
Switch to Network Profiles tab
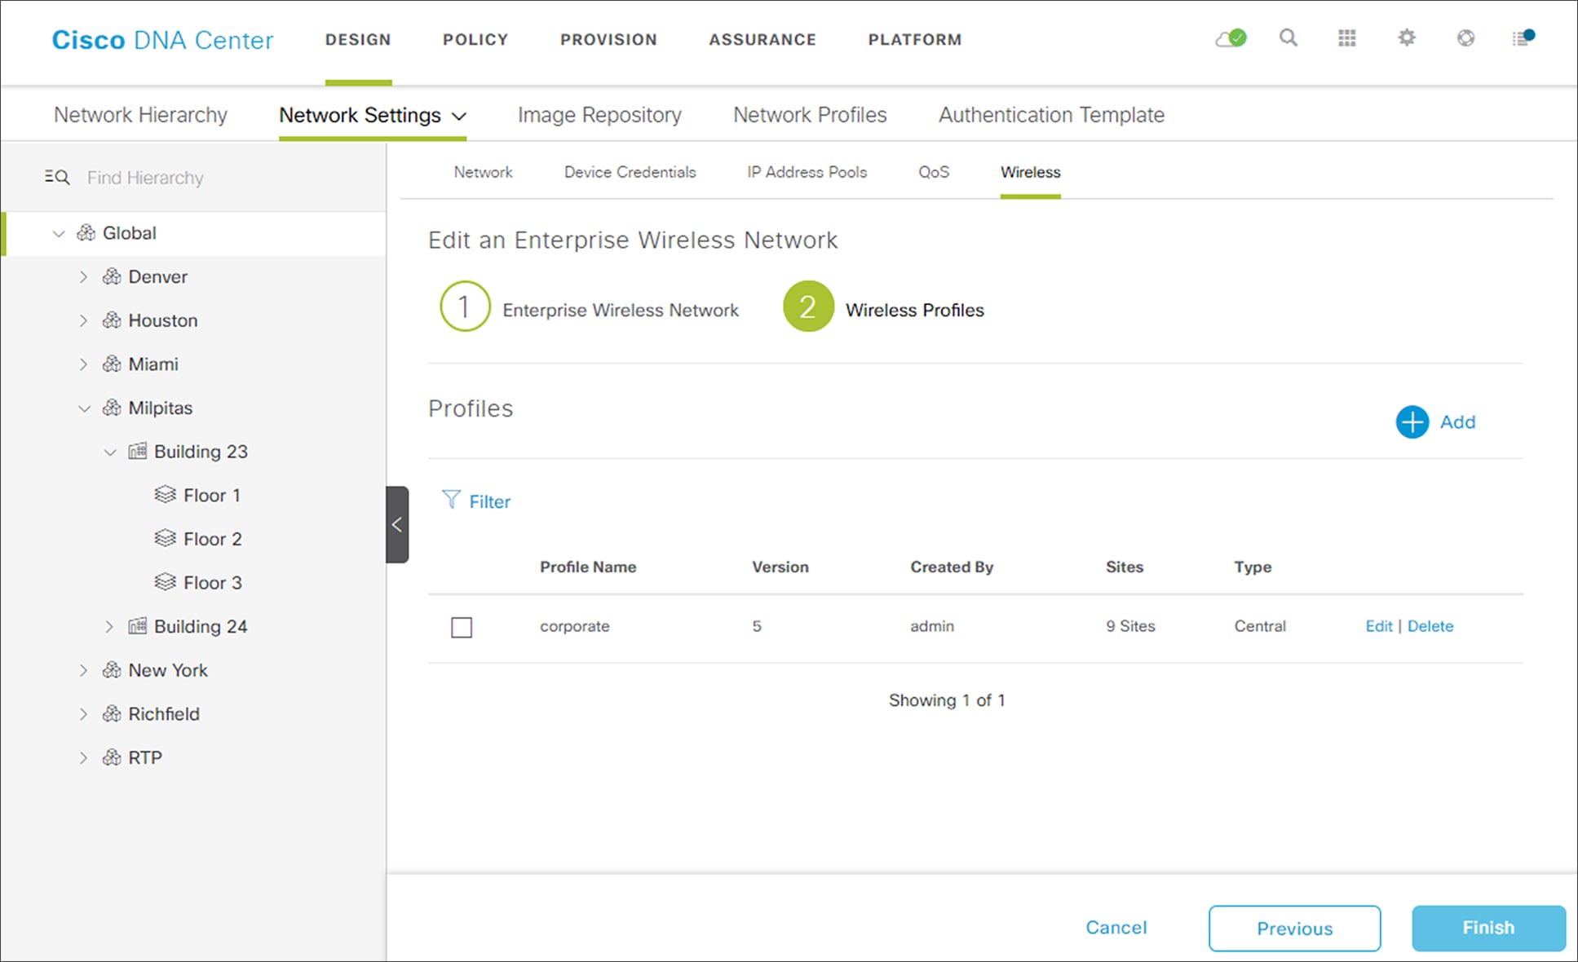[x=810, y=115]
